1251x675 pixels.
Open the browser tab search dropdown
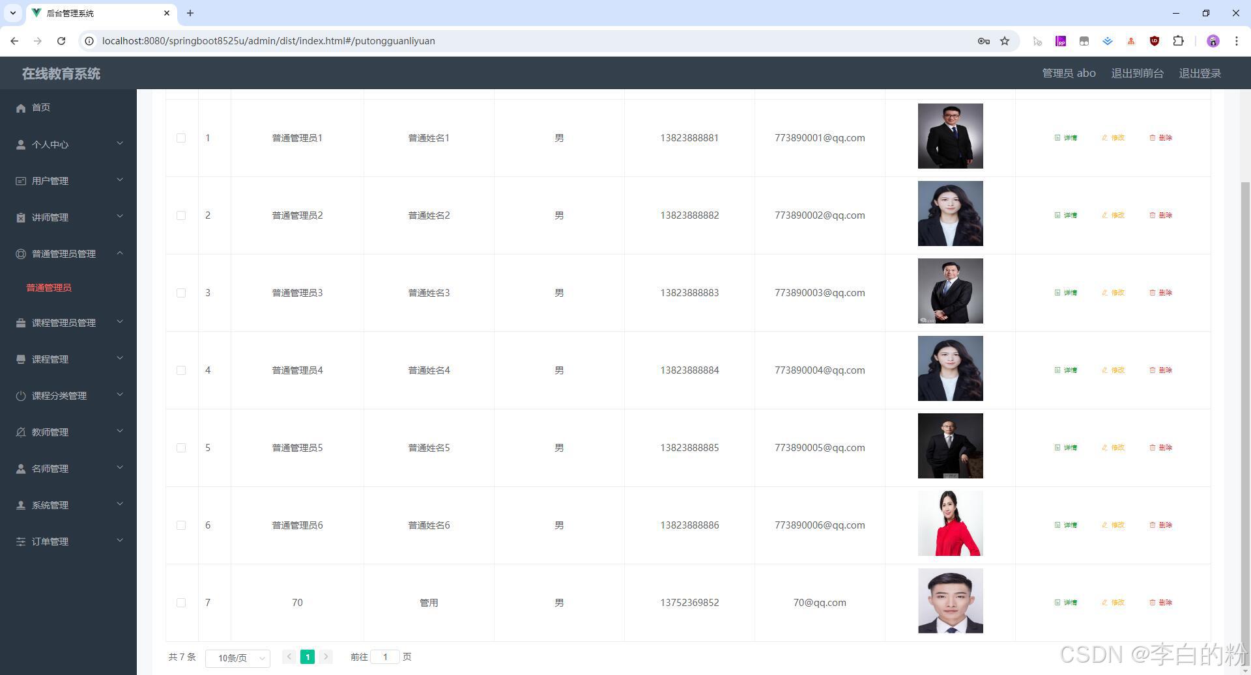pos(12,13)
